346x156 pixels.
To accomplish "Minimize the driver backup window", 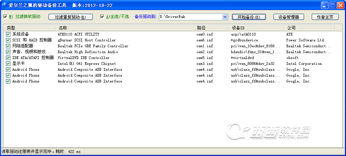I will coord(325,5).
